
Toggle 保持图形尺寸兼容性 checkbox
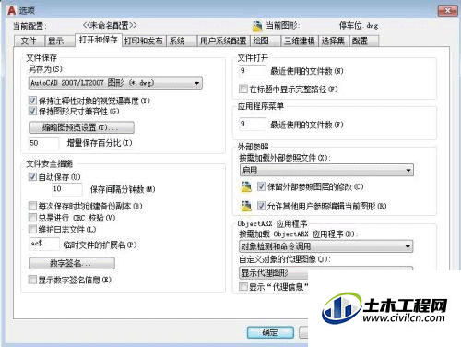click(32, 111)
